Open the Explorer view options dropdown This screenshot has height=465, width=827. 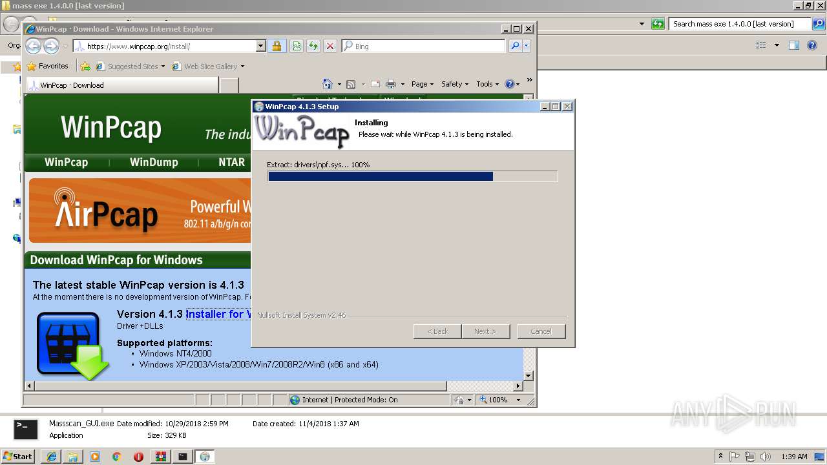tap(777, 45)
